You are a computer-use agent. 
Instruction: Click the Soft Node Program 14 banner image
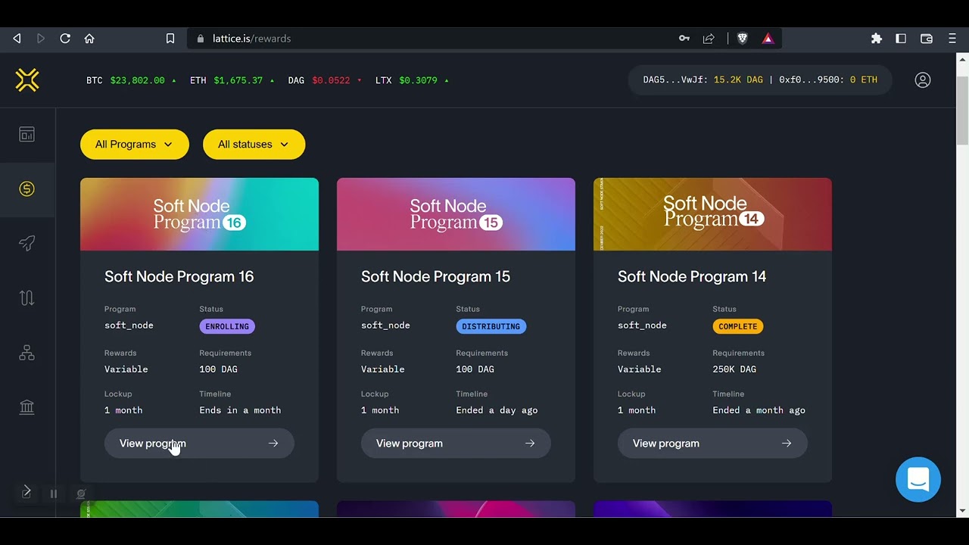pyautogui.click(x=712, y=214)
